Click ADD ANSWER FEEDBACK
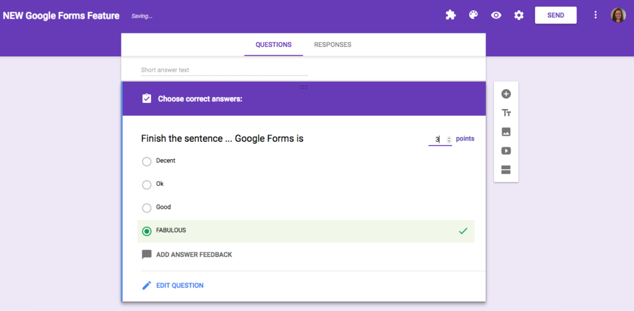This screenshot has width=634, height=311. (194, 255)
